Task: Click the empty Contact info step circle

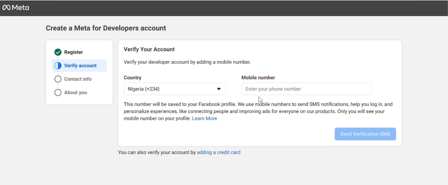Action: 58,79
